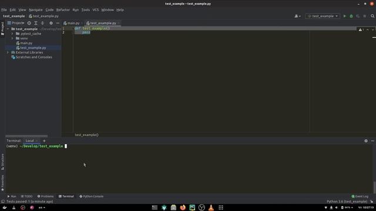Image resolution: width=376 pixels, height=211 pixels.
Task: Open the Tools menu
Action: point(86,10)
